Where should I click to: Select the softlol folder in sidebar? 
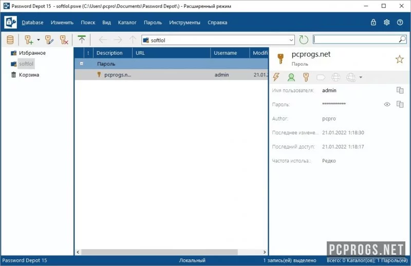(x=26, y=64)
